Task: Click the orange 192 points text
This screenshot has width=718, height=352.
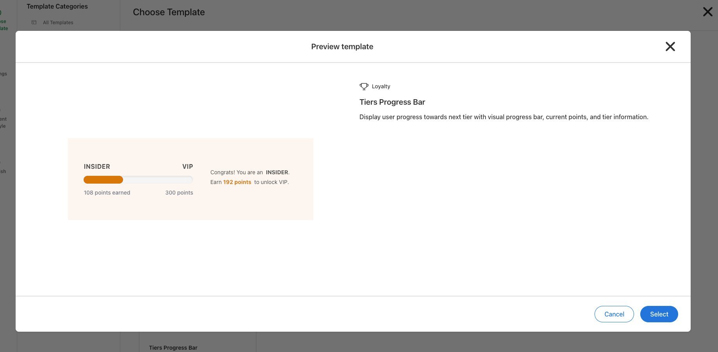Action: point(237,182)
